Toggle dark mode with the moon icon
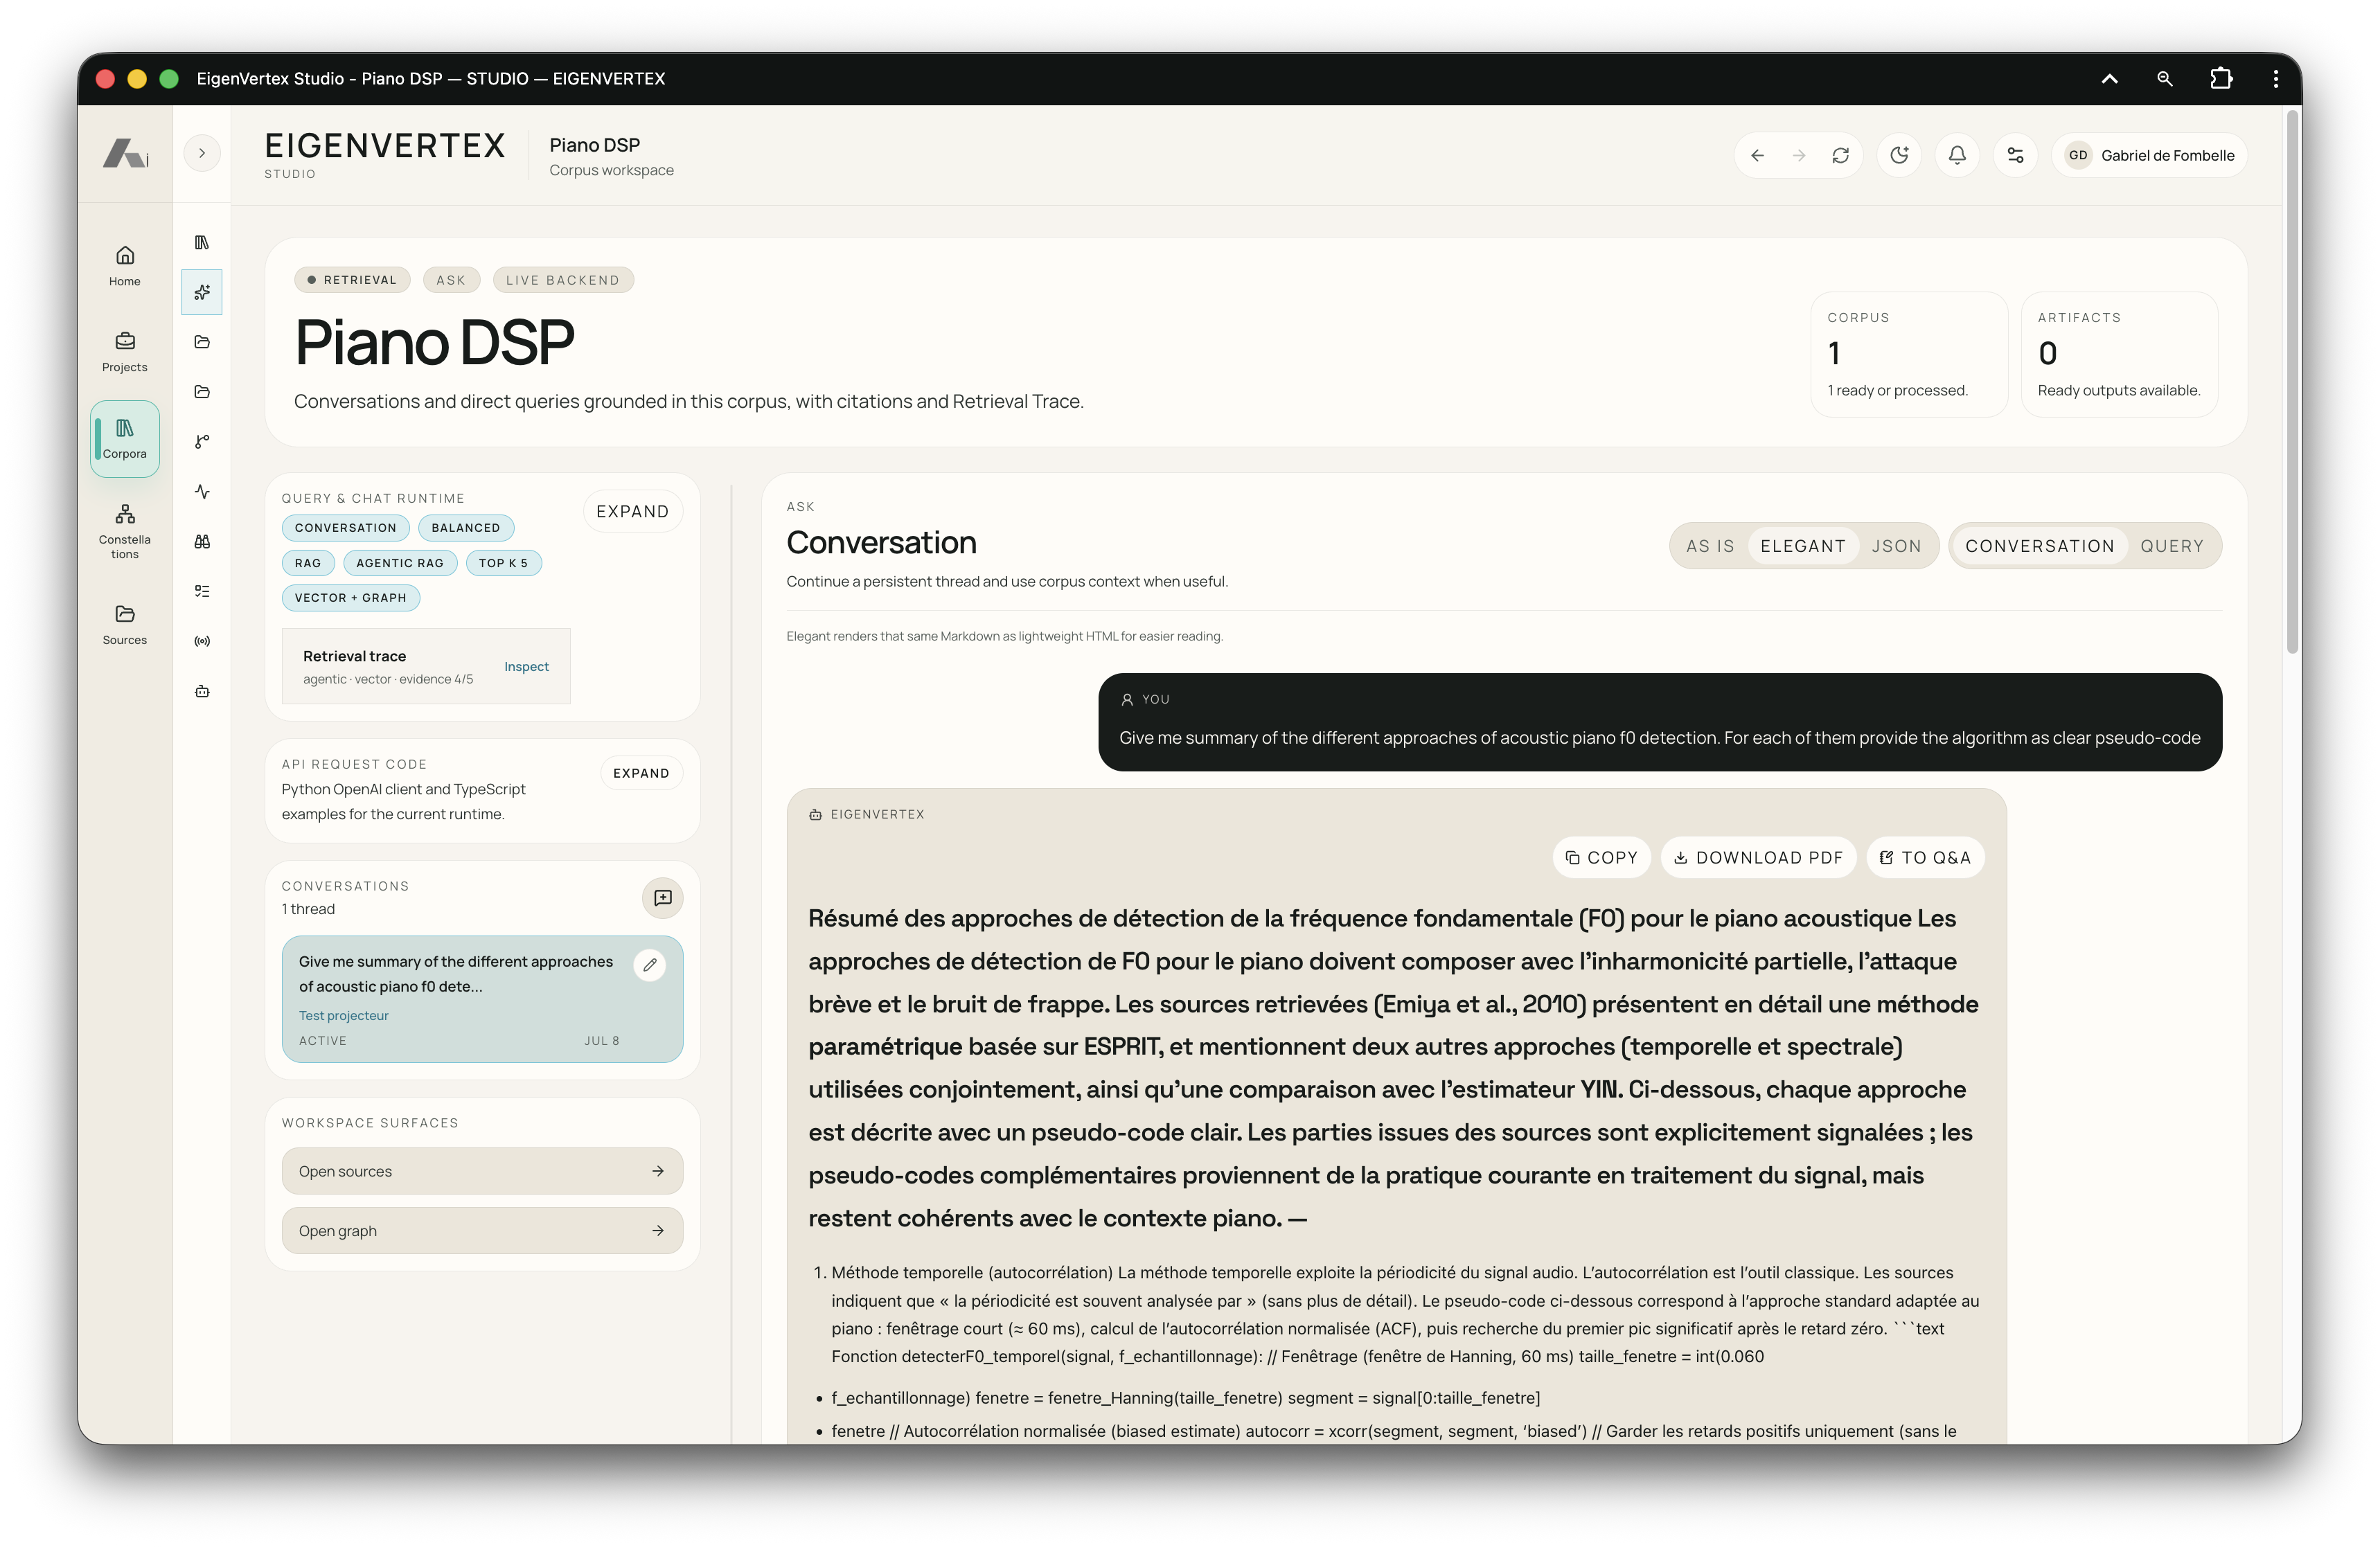The height and width of the screenshot is (1547, 2380). (1899, 156)
